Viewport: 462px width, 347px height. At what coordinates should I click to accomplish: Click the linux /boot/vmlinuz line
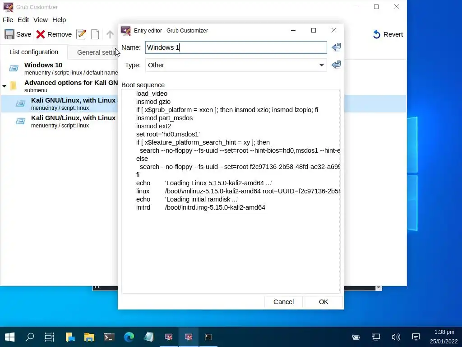click(238, 191)
